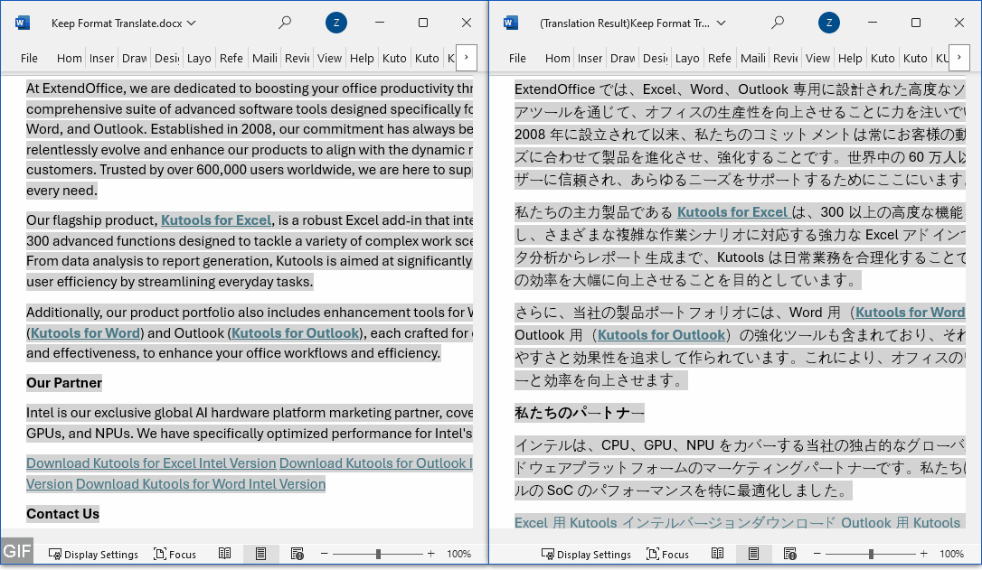
Task: Open the View tab in right window
Action: [x=818, y=58]
